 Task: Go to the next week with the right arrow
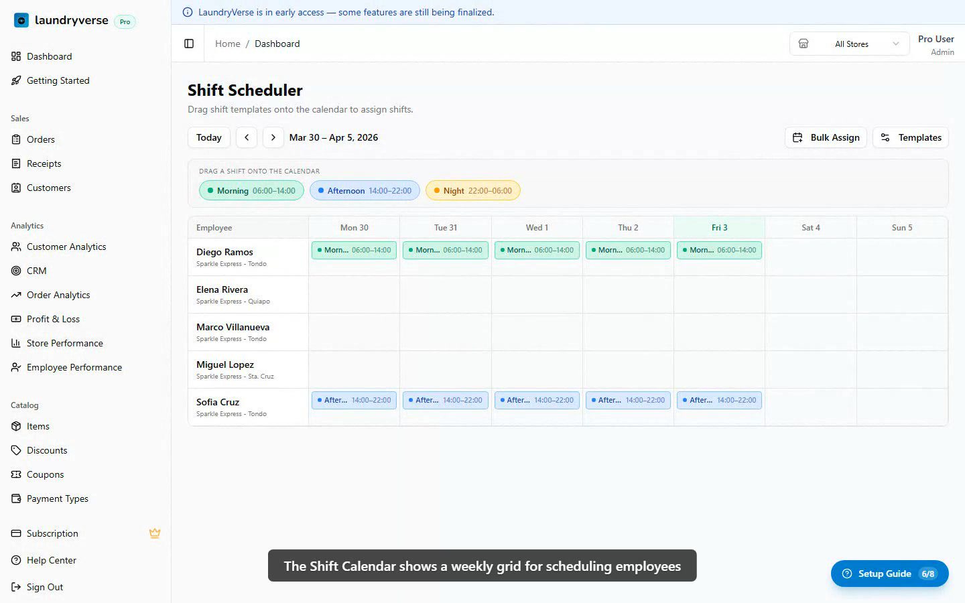(x=273, y=137)
